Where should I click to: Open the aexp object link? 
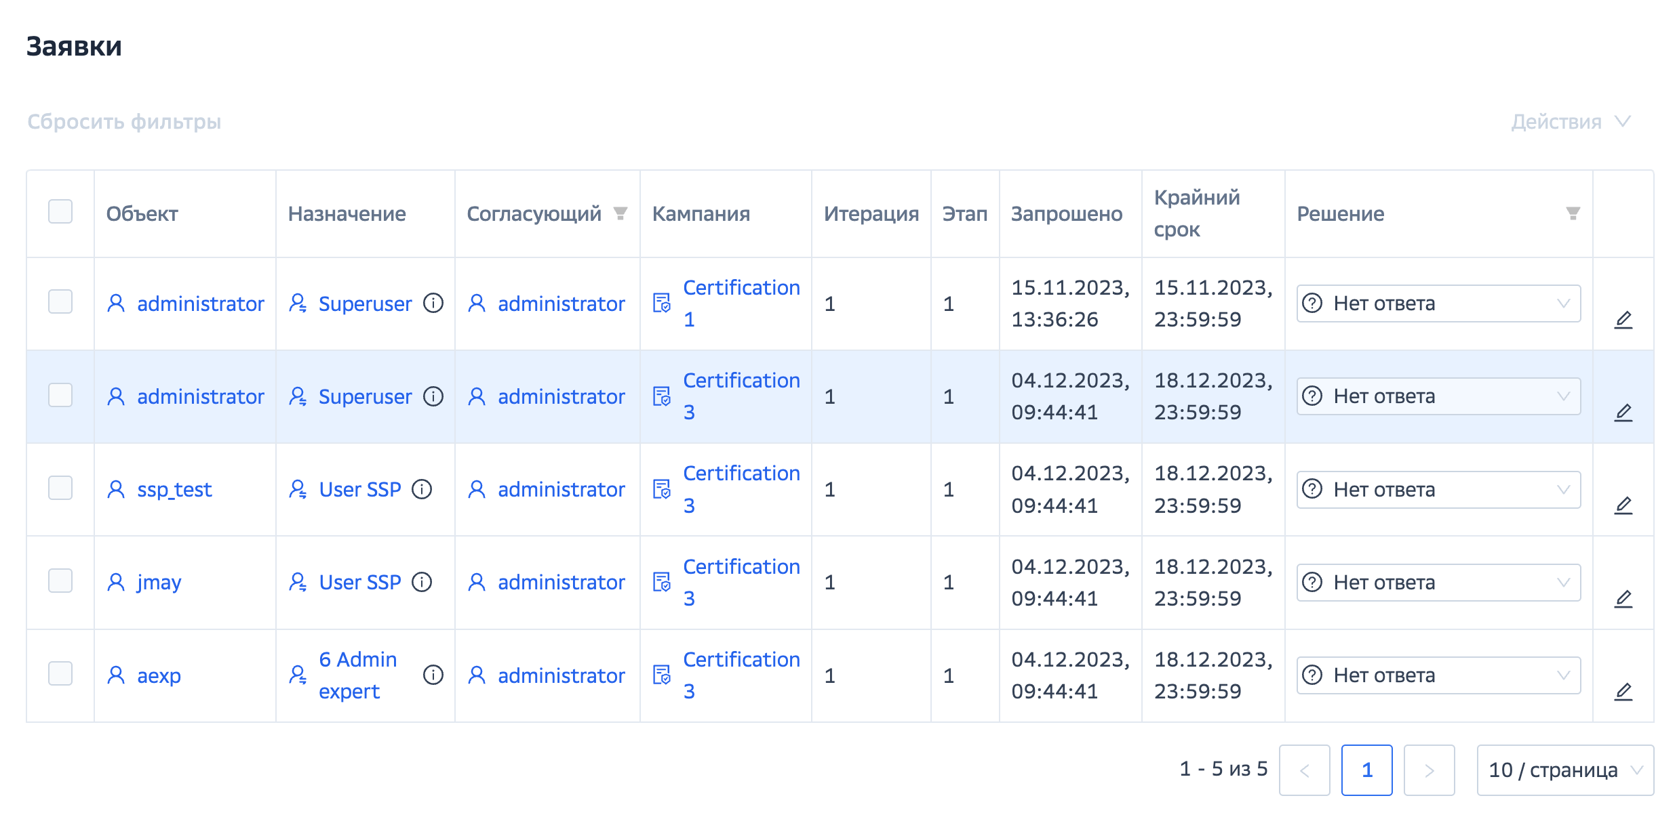click(159, 675)
